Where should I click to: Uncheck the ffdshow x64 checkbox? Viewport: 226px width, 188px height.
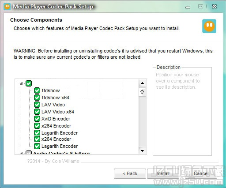click(x=37, y=98)
